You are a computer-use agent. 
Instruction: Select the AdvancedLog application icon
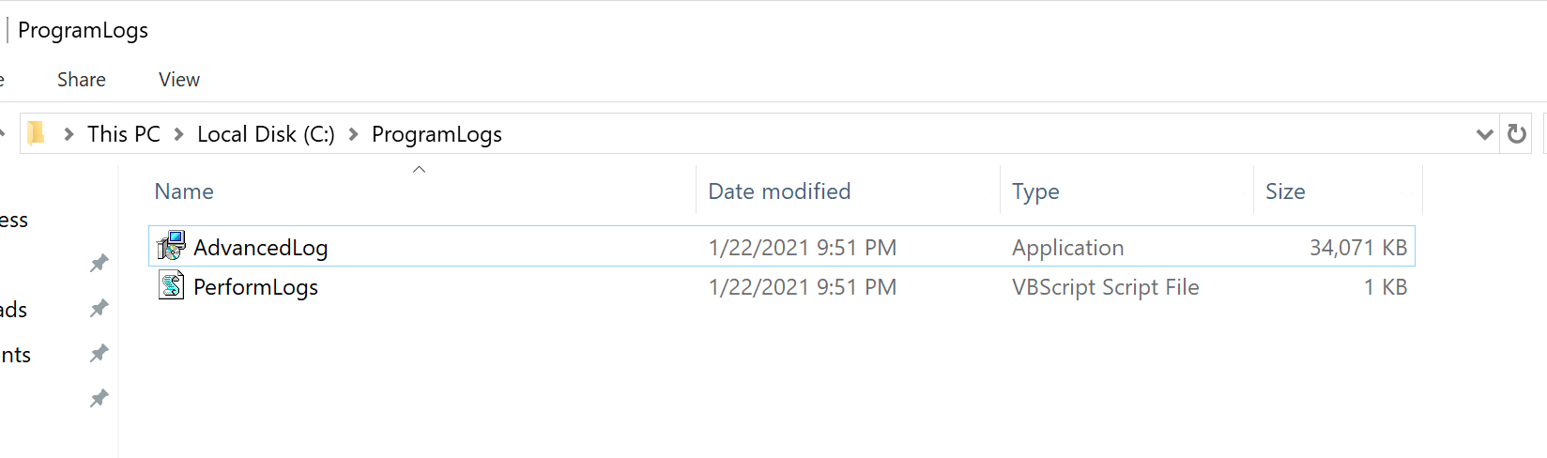[x=171, y=247]
